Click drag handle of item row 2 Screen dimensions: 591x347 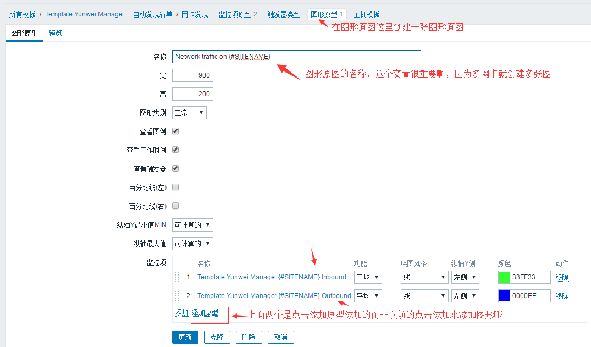(177, 296)
